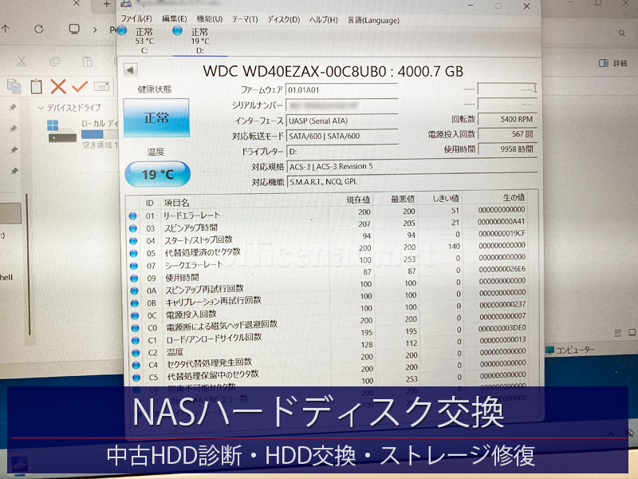Open the ファイル(F) menu
Viewport: 638px width, 479px height.
[x=136, y=19]
